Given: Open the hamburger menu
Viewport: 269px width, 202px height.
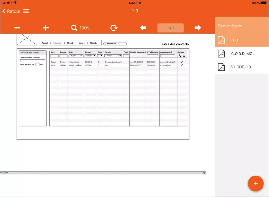Looking at the screenshot, I should point(26,11).
